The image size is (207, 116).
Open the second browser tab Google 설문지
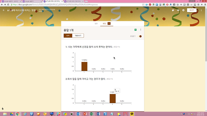[x=32, y=1]
